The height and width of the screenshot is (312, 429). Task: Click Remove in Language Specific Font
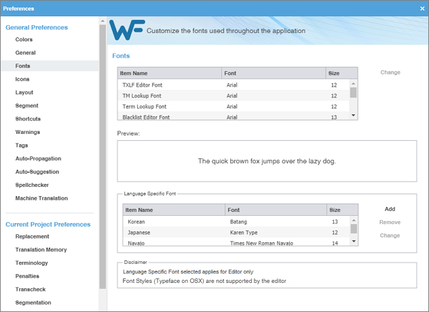point(390,222)
